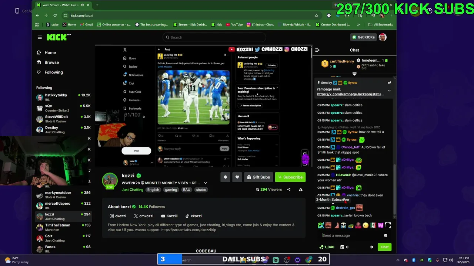
Task: Open hstikkytokky channel in Following list
Action: click(x=63, y=97)
